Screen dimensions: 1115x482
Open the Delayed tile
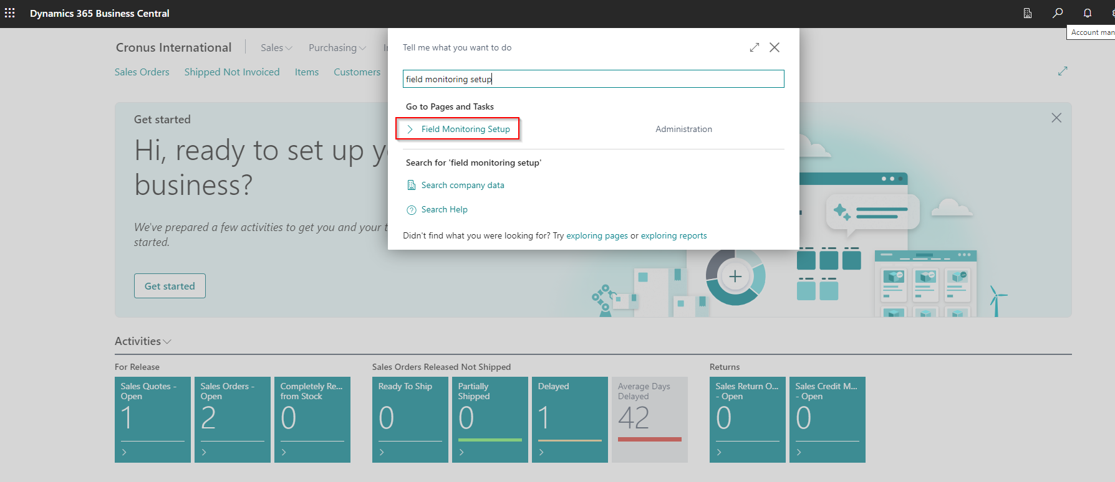tap(570, 419)
